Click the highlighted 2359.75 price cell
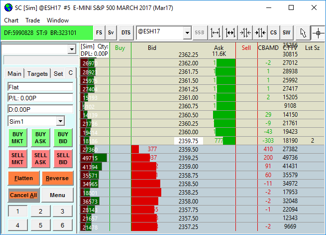 tap(188, 141)
